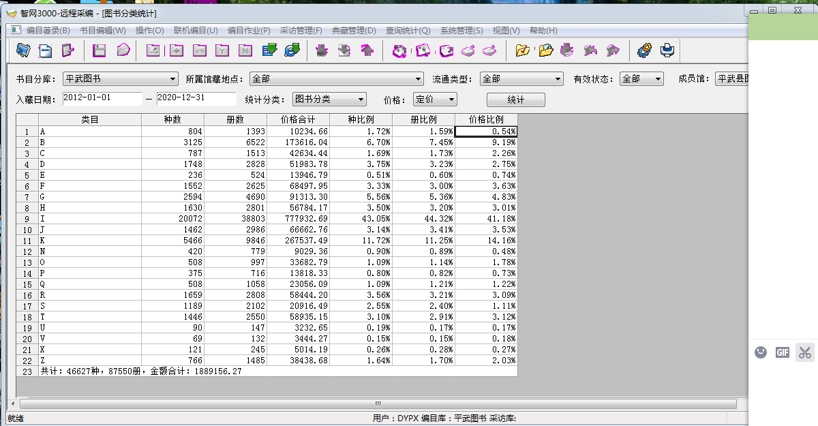
Task: Click the 价格合计 column header
Action: tap(299, 119)
